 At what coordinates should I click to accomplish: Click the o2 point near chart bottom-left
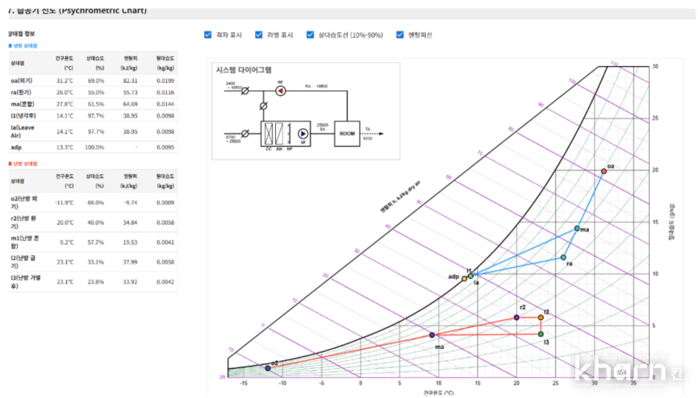268,368
